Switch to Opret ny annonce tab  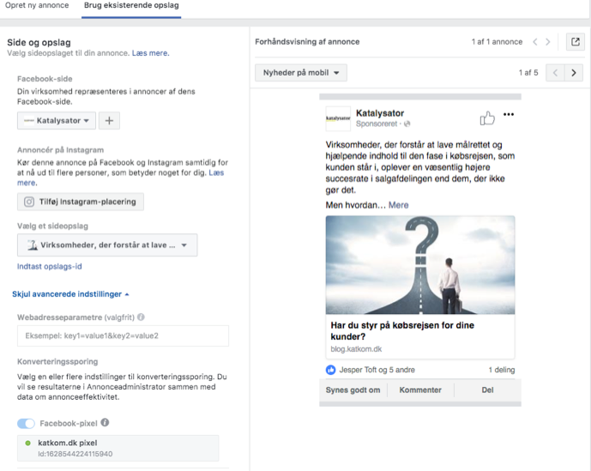click(x=37, y=7)
